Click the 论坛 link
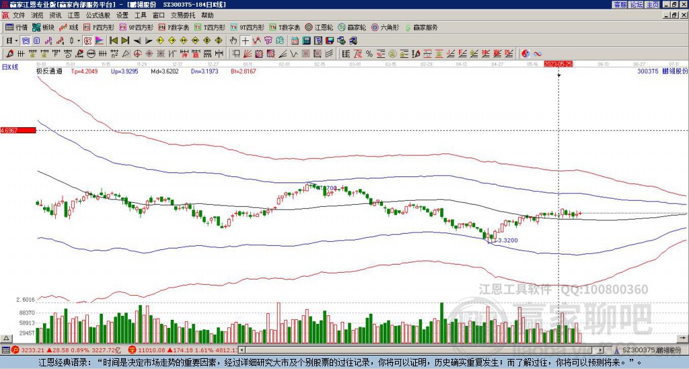689x369 pixels. coord(636,5)
